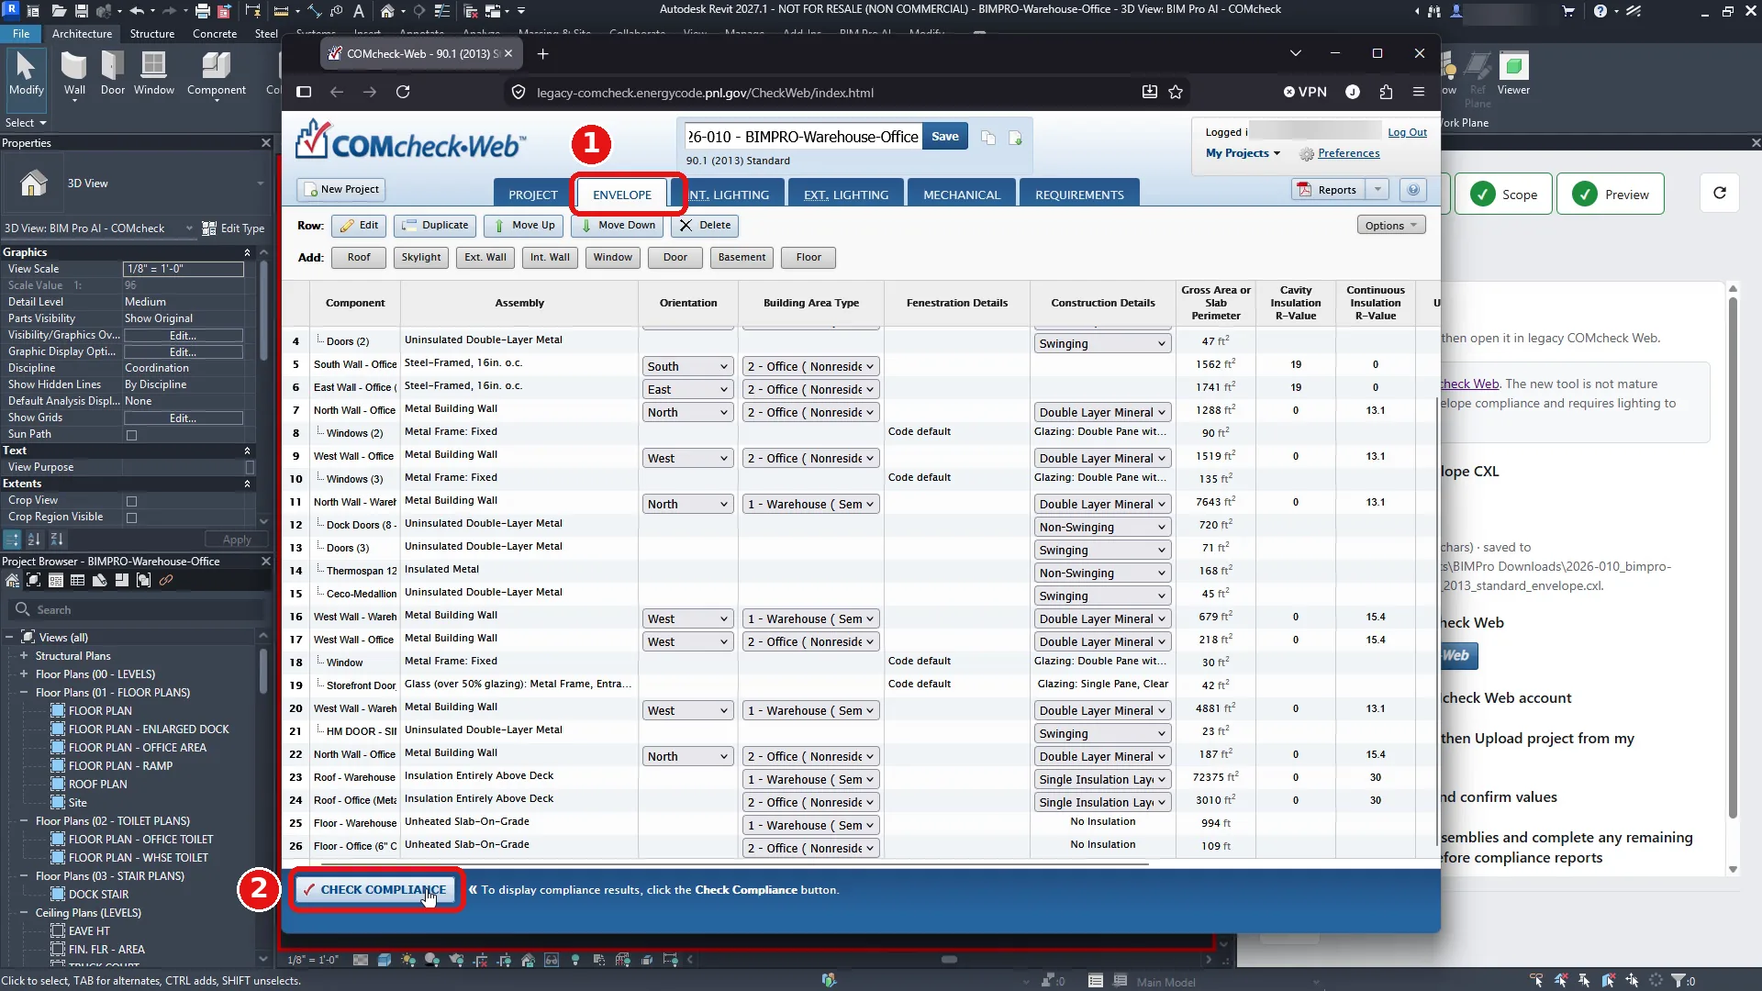Open the browser hamburger menu
Image resolution: width=1762 pixels, height=991 pixels.
[1419, 92]
